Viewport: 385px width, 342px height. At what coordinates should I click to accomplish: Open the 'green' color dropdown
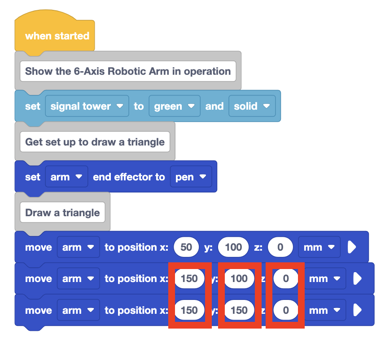tap(175, 106)
